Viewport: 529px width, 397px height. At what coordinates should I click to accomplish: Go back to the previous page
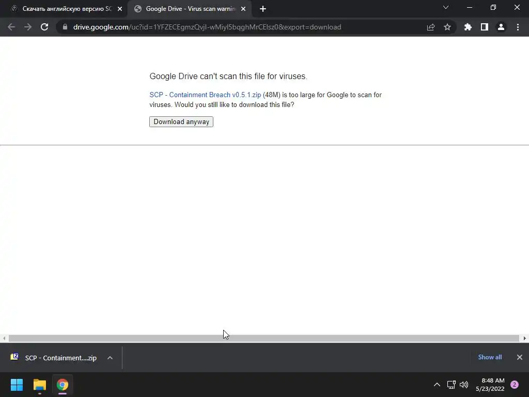11,27
